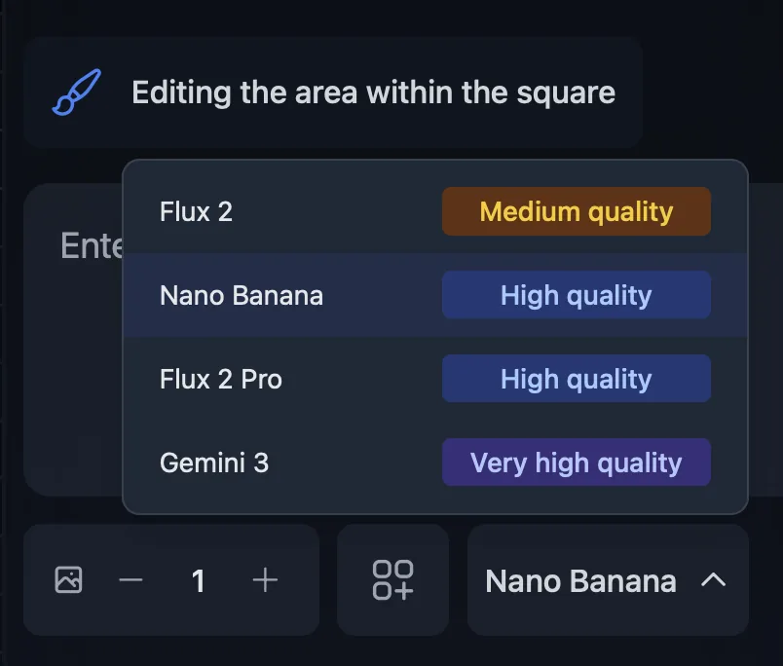Click the Very high quality badge for Gemini 3

click(x=576, y=462)
